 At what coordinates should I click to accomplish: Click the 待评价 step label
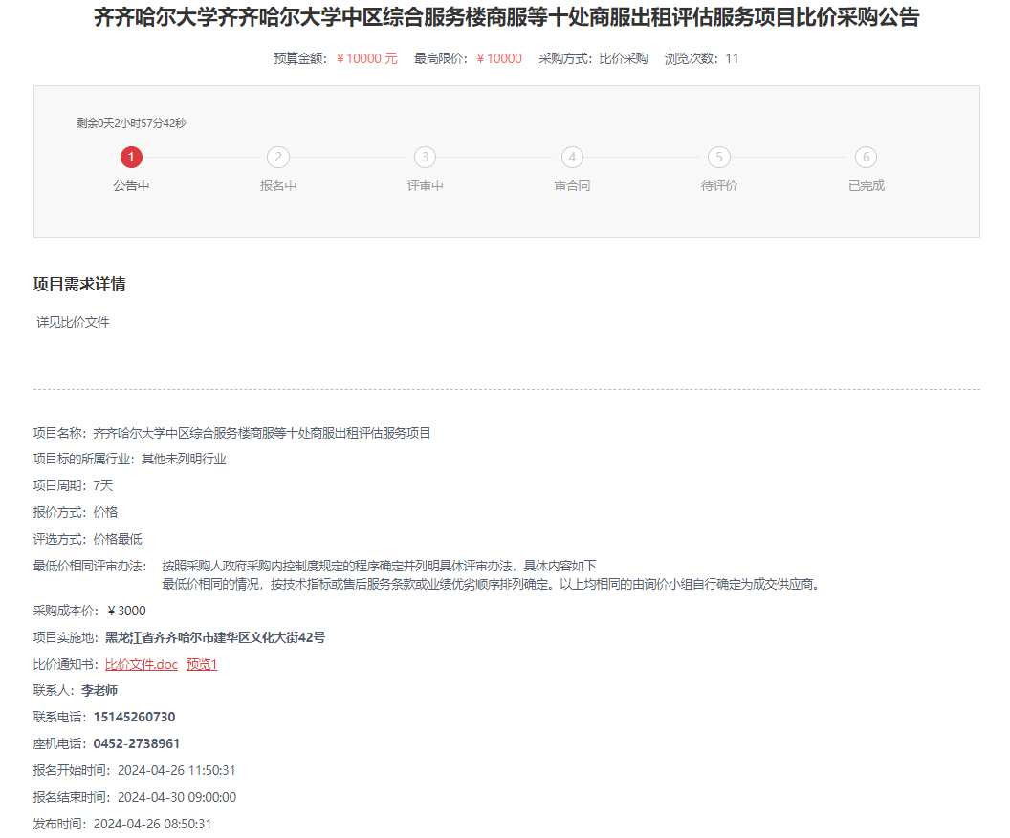718,185
